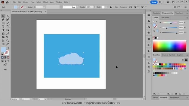Select the Direct Selection tool
The width and height of the screenshot is (189, 106).
point(8,16)
